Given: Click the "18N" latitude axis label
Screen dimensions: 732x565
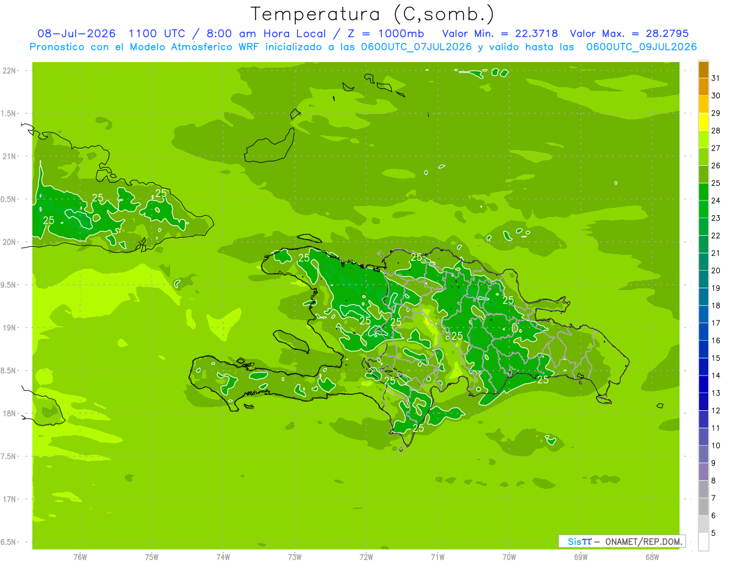Looking at the screenshot, I should coord(10,413).
